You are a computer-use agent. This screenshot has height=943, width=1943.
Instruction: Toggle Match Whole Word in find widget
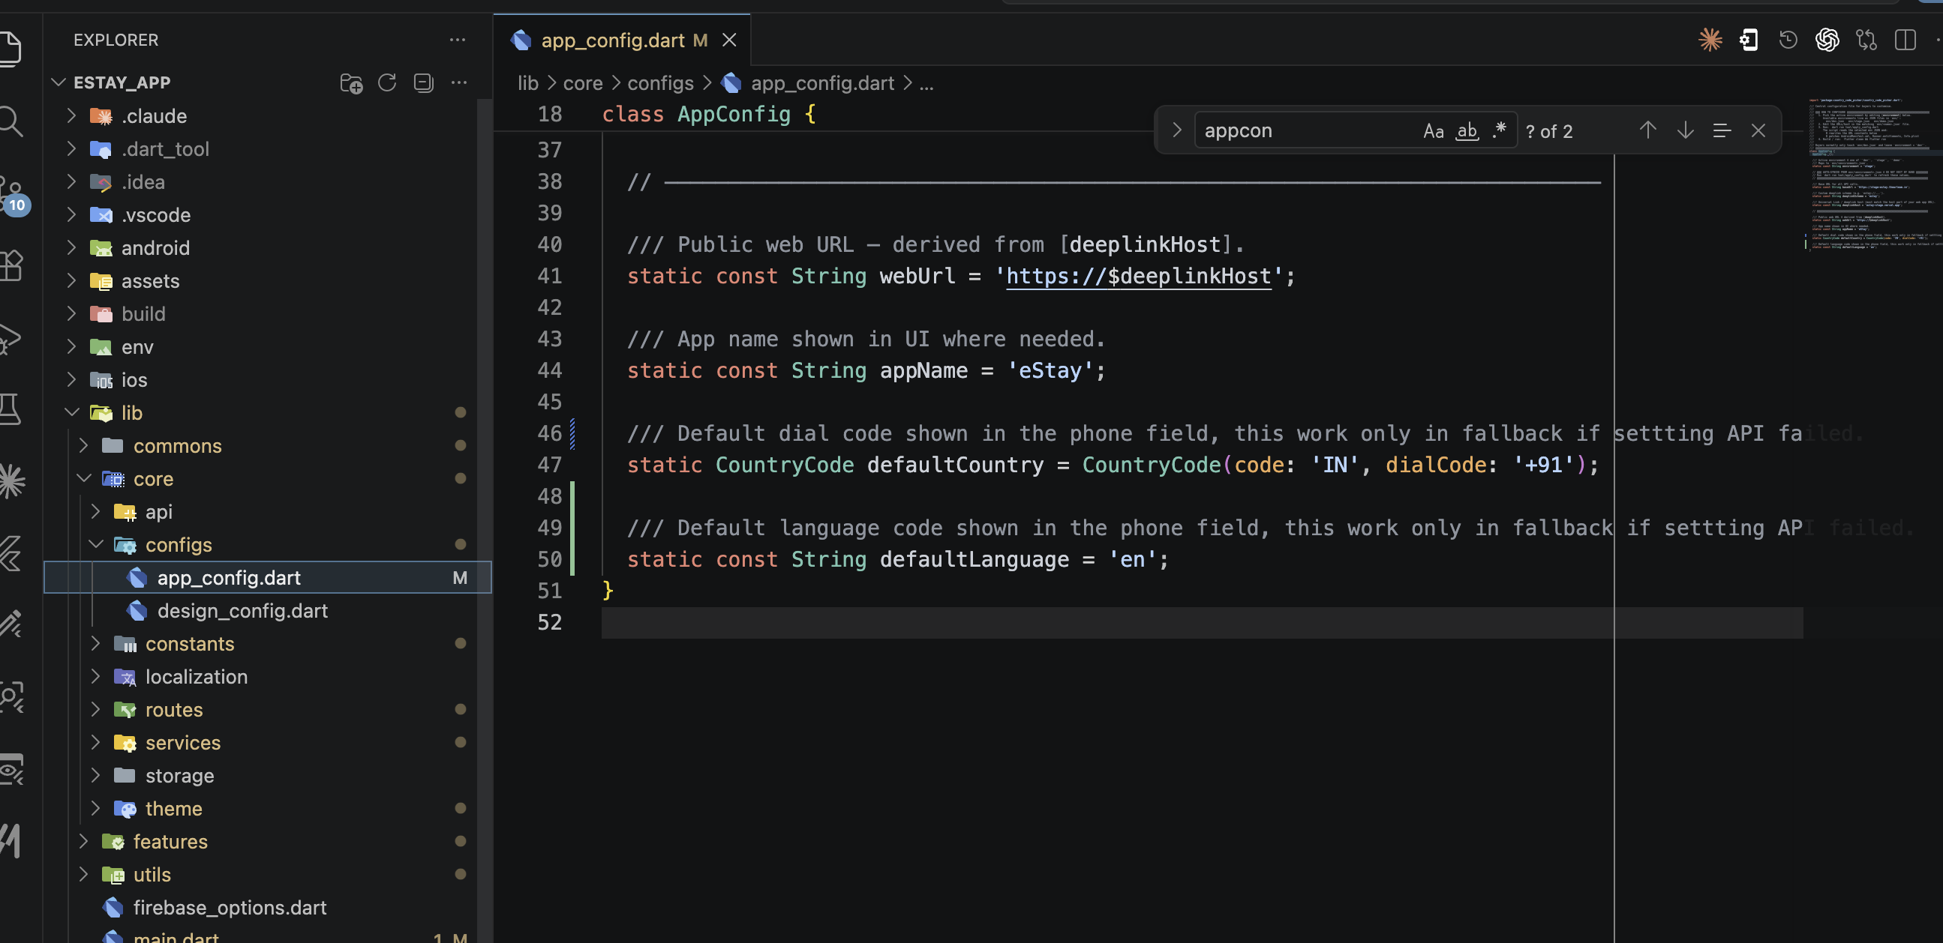click(1467, 130)
